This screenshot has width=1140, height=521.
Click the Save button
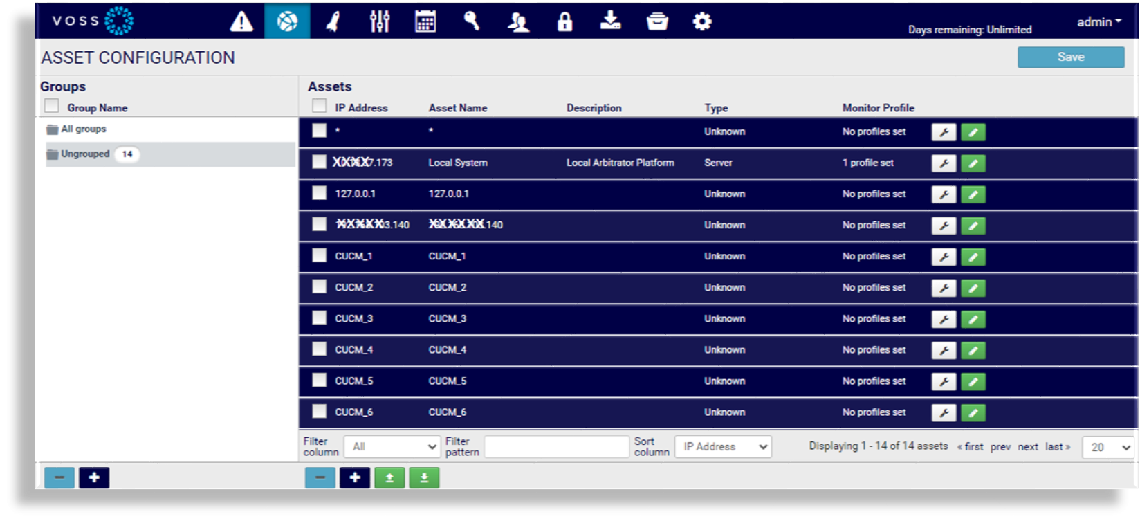pos(1071,57)
